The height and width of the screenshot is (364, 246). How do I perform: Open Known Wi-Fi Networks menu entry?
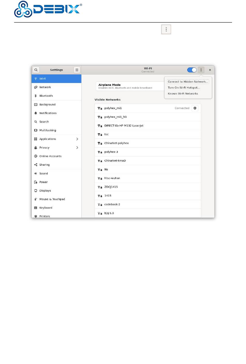tap(183, 94)
